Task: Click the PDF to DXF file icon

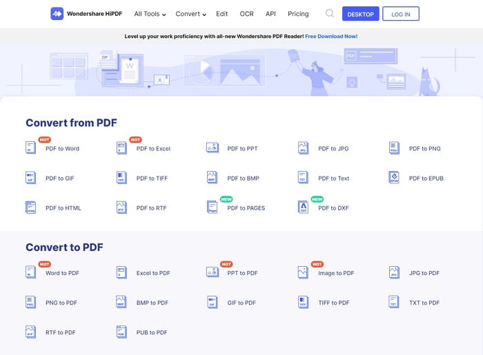Action: pos(303,207)
